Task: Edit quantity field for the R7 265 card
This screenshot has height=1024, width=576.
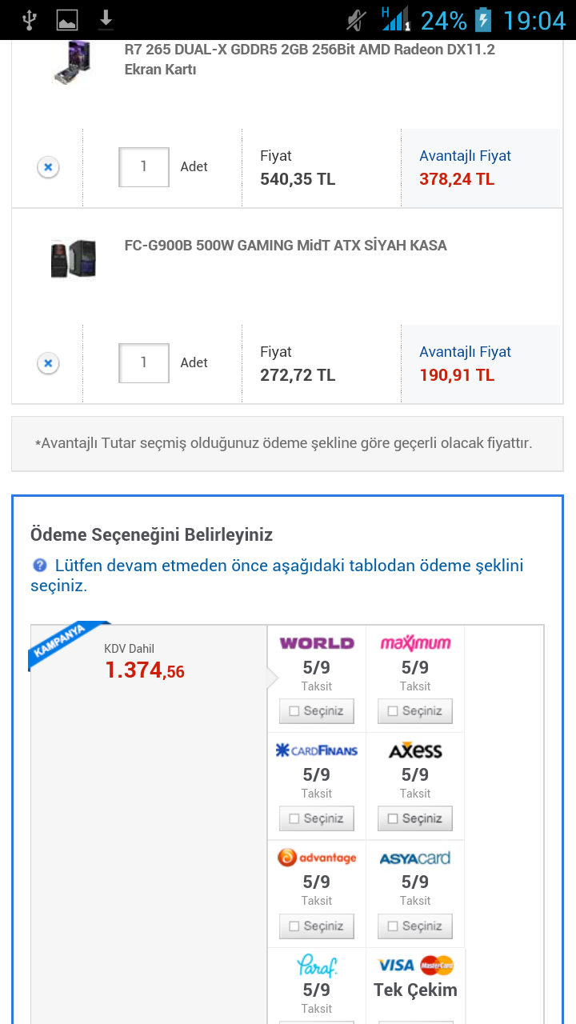Action: 144,166
